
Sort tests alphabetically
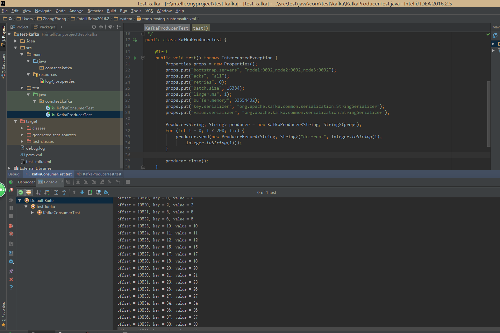click(x=39, y=192)
